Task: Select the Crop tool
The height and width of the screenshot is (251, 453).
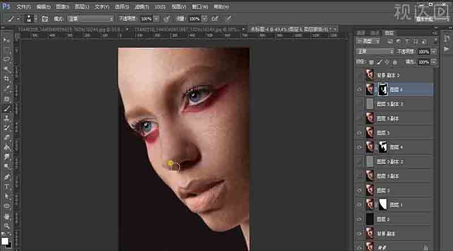Action: [7, 79]
